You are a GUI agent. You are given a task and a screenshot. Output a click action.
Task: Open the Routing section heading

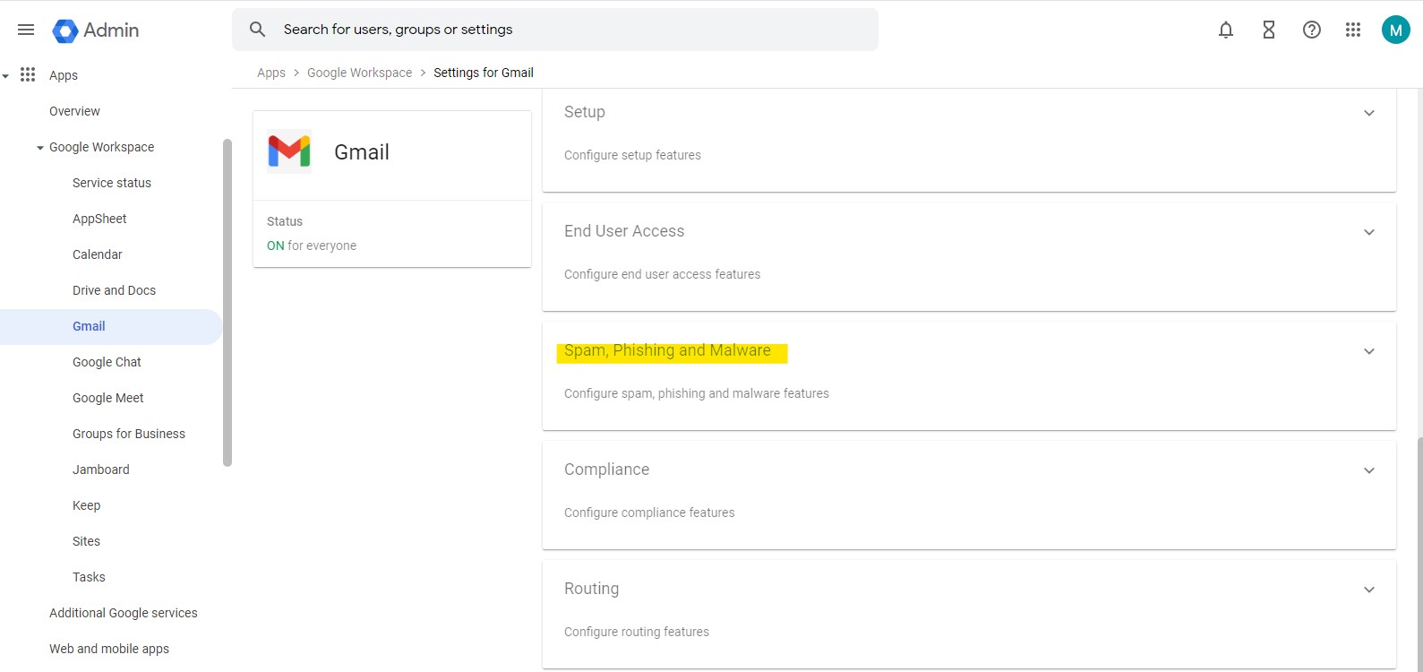(591, 589)
